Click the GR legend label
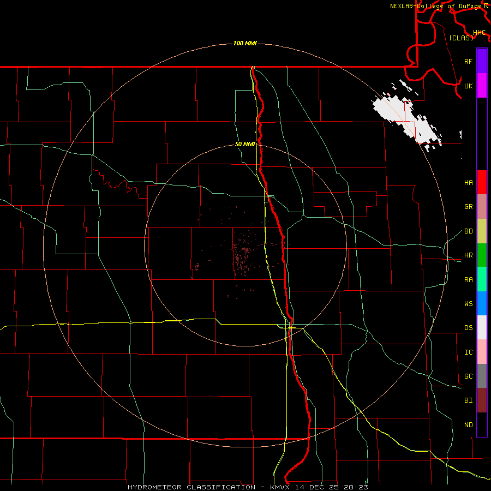The width and height of the screenshot is (491, 491). (468, 207)
